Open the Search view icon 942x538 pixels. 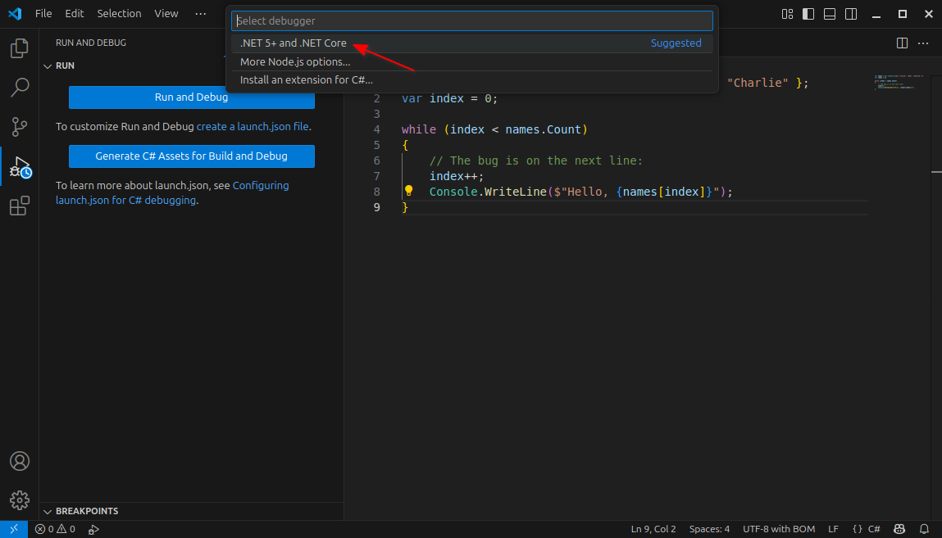[19, 88]
